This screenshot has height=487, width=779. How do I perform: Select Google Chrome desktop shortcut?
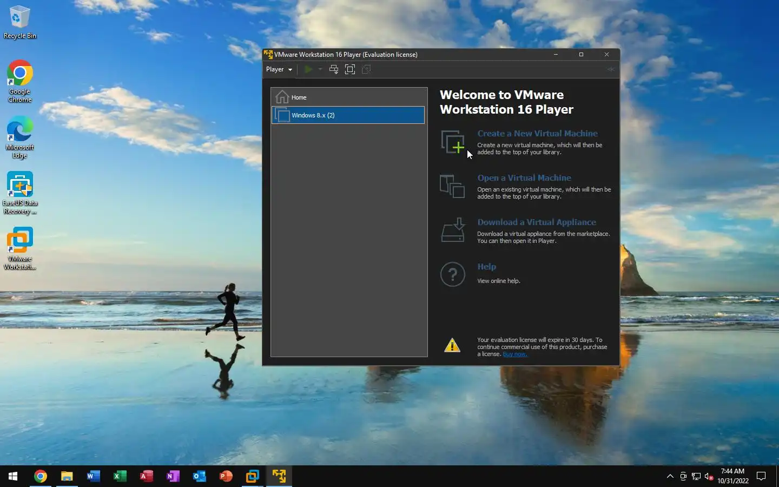(20, 81)
